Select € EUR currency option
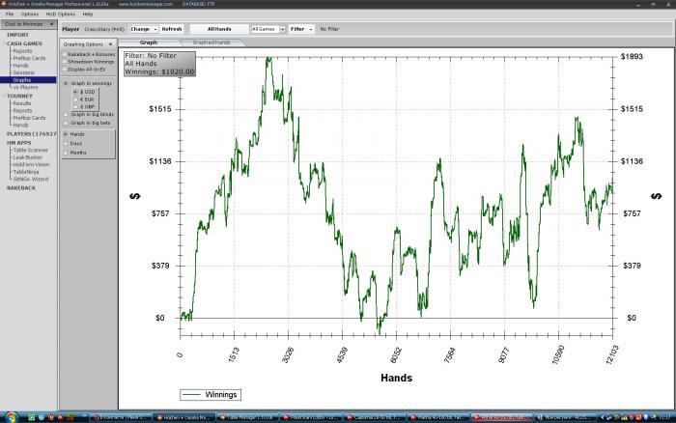This screenshot has height=423, width=676. pos(75,99)
